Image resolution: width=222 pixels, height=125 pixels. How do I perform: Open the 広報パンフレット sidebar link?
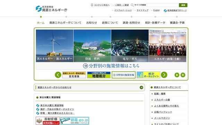[163, 112]
